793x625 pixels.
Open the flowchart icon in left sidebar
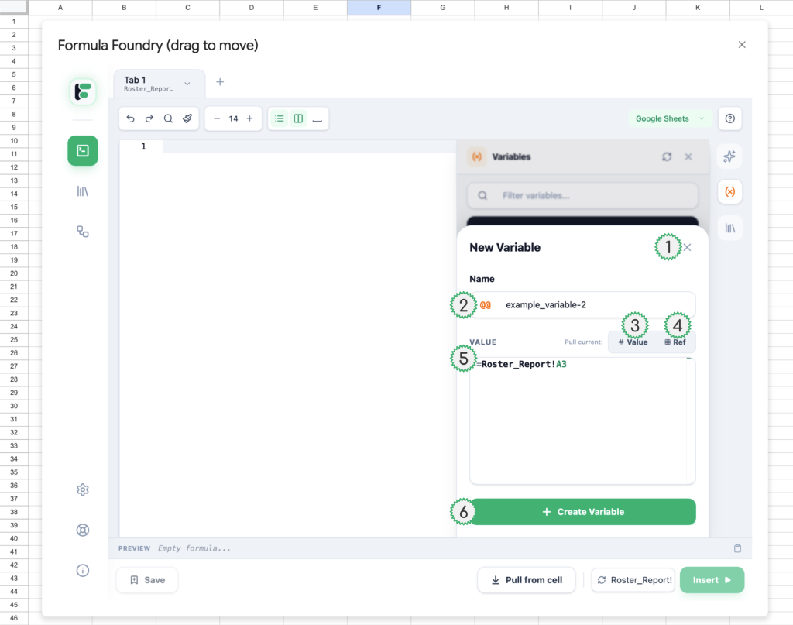point(83,231)
